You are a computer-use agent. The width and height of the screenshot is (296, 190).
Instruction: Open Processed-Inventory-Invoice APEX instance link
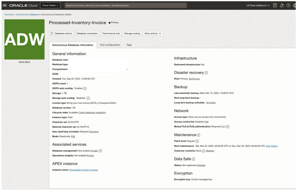point(83,170)
